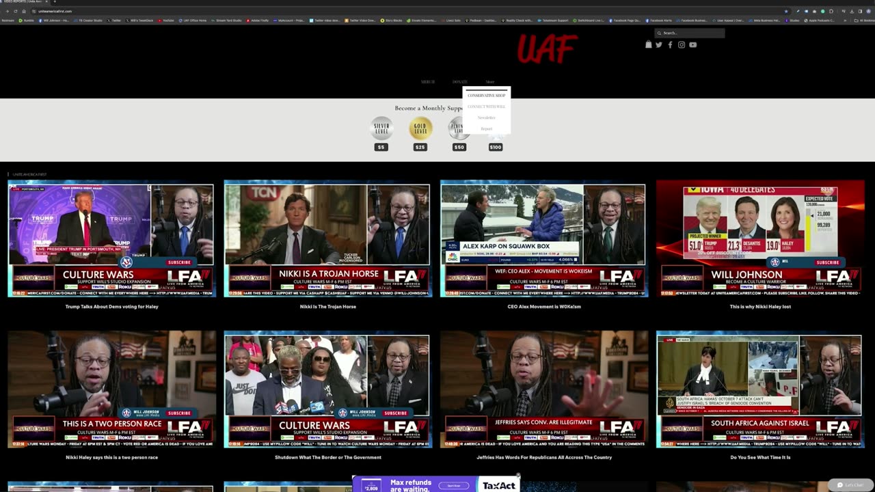Open the South Africa Against Israel thumbnail
This screenshot has height=492, width=875.
(760, 389)
